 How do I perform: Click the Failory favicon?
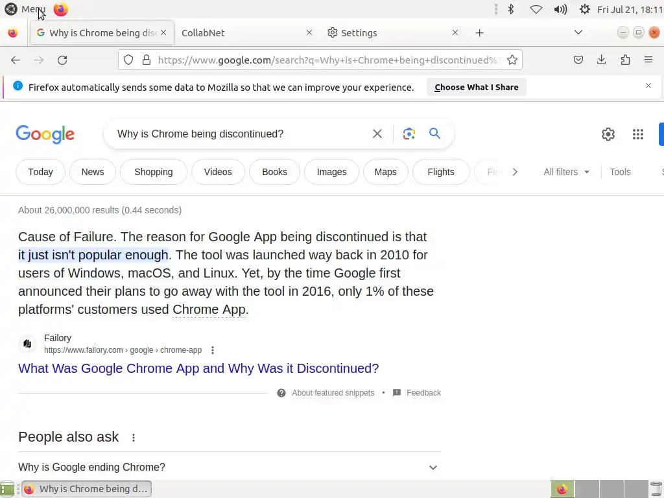(27, 344)
